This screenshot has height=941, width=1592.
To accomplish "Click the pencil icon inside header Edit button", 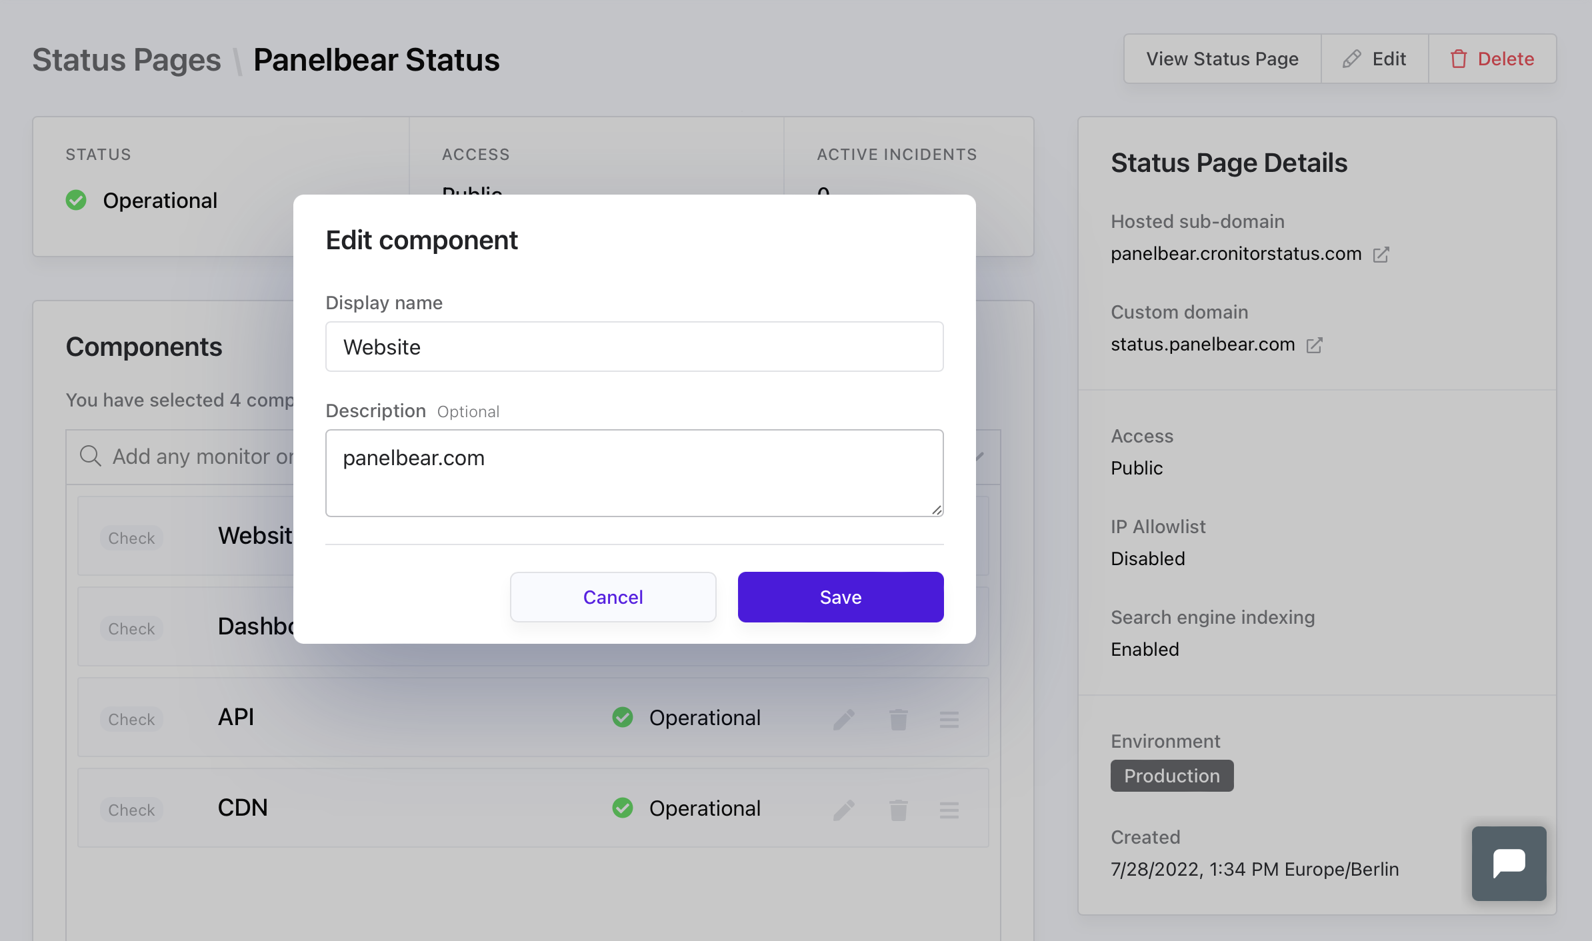I will 1351,59.
